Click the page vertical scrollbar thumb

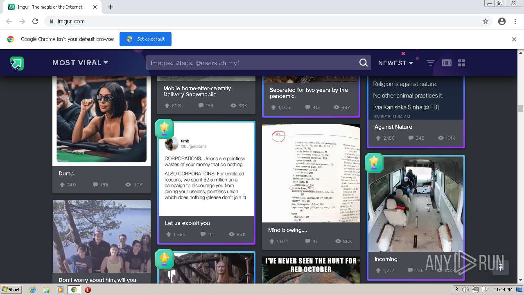click(521, 108)
